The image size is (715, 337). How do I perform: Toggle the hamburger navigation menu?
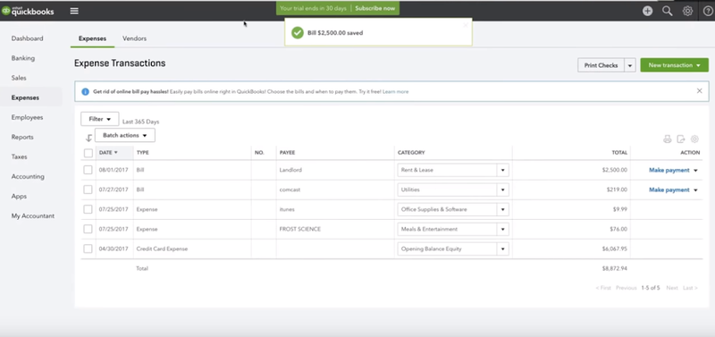[74, 11]
